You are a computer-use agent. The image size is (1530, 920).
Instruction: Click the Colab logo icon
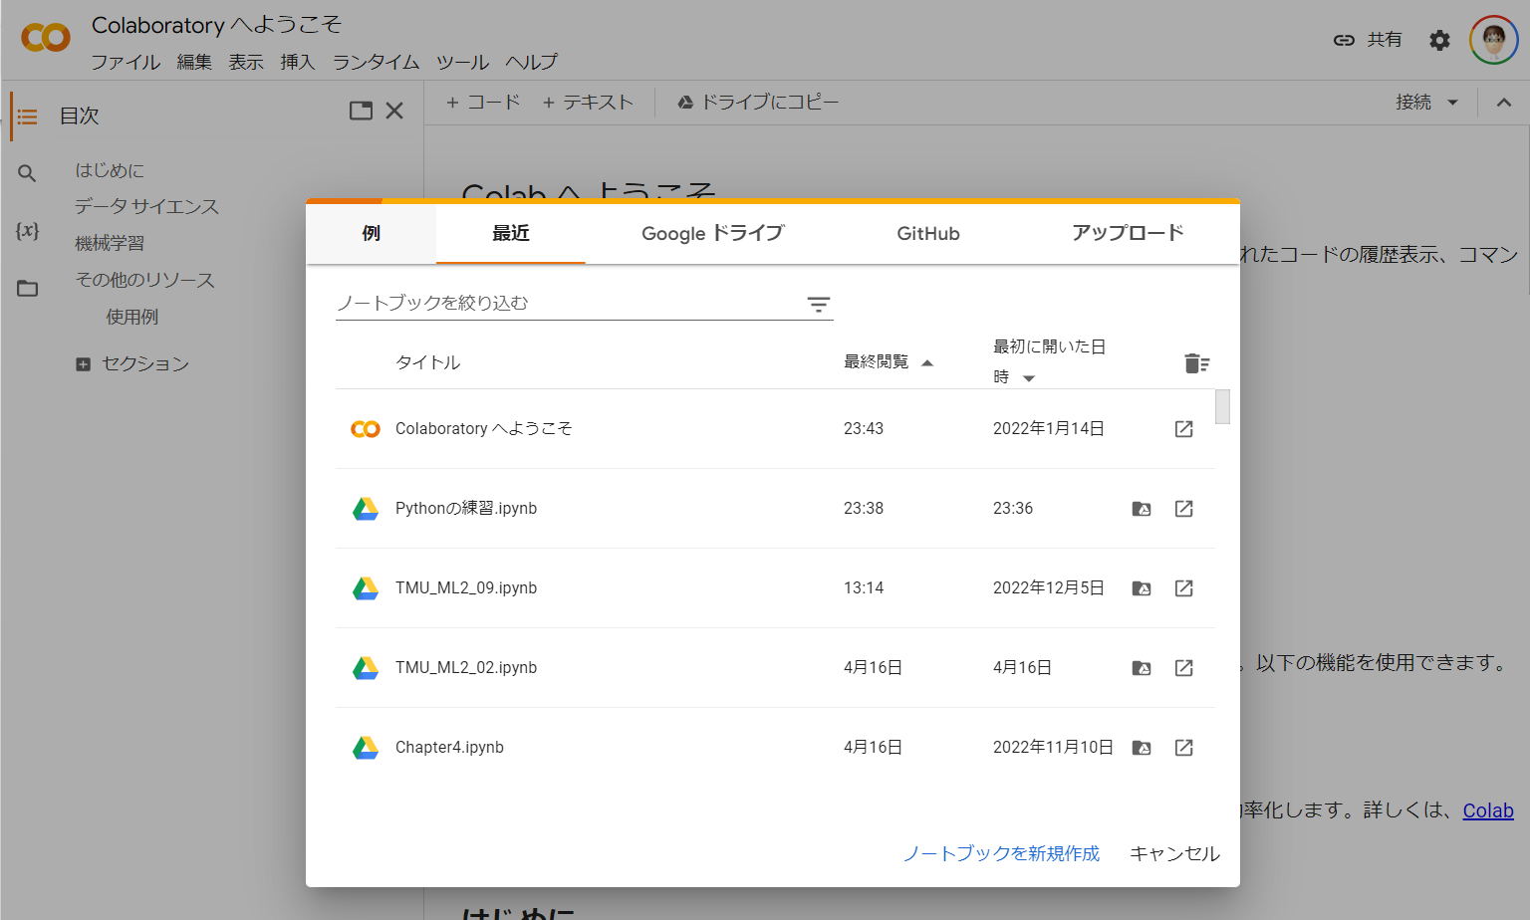[x=46, y=38]
